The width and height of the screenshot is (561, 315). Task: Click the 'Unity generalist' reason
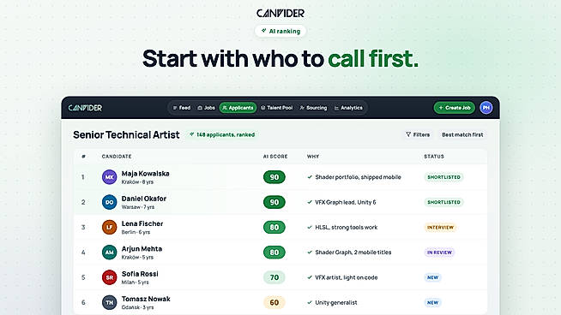click(x=336, y=302)
